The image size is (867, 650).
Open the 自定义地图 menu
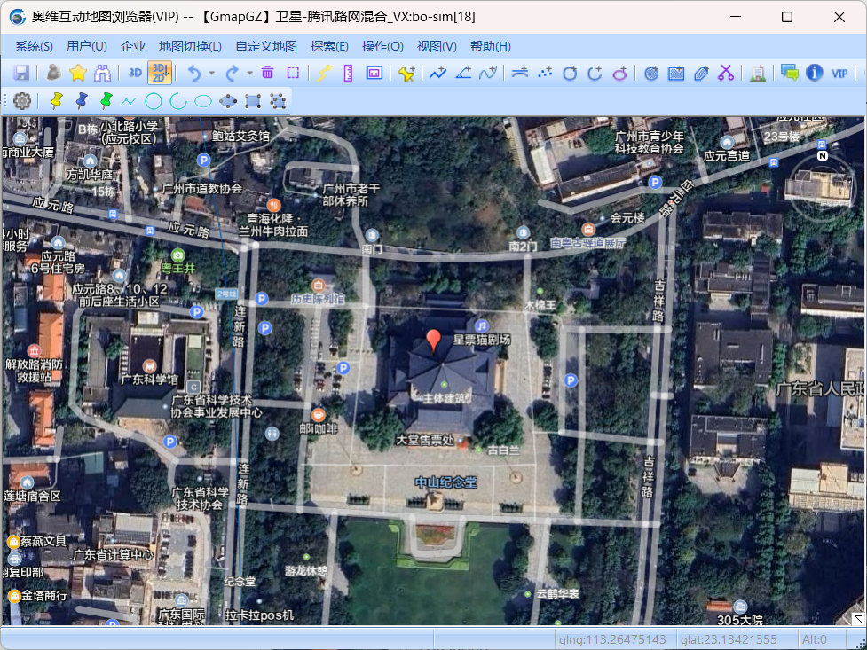pos(266,46)
